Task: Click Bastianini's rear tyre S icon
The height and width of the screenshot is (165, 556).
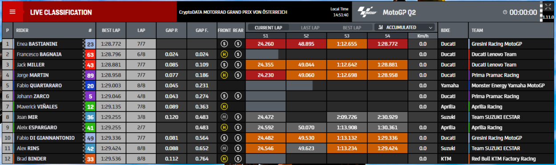Action: click(x=238, y=44)
